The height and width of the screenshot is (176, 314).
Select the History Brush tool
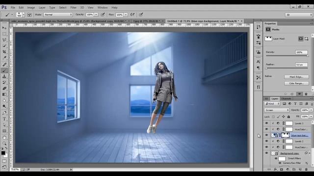pyautogui.click(x=4, y=83)
